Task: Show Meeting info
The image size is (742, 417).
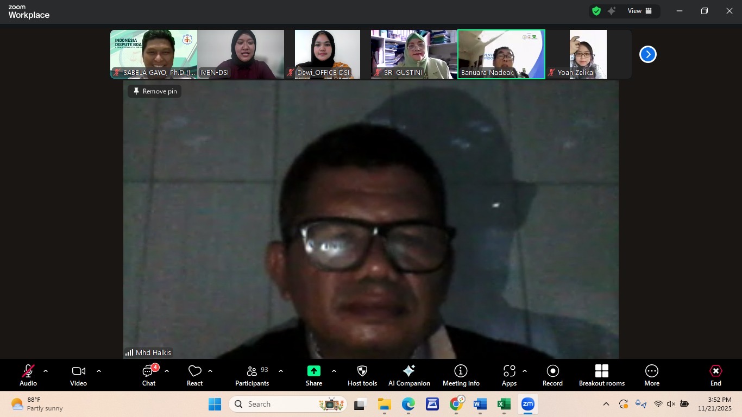Action: point(461,375)
